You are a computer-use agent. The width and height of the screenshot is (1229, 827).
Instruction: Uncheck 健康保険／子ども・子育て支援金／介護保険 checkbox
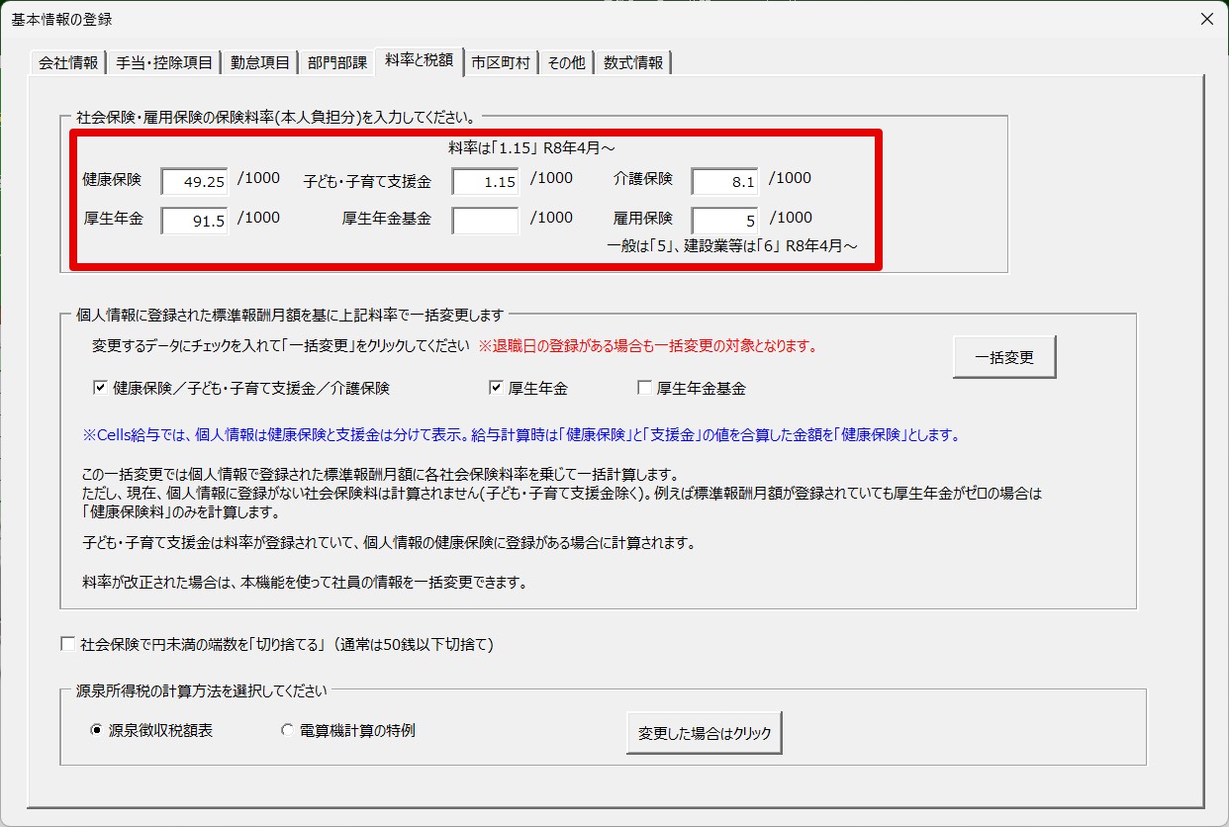(x=100, y=389)
